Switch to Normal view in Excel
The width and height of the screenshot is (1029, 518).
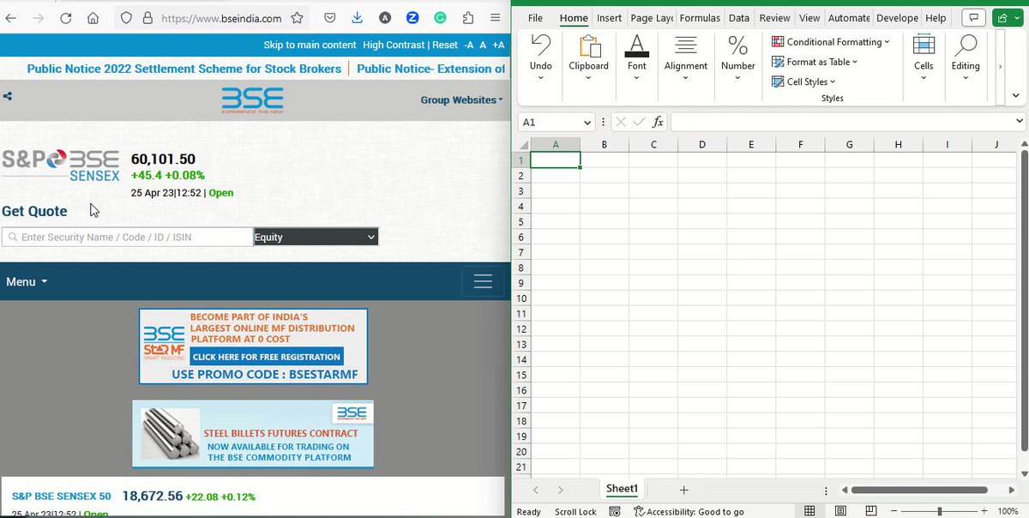click(809, 512)
